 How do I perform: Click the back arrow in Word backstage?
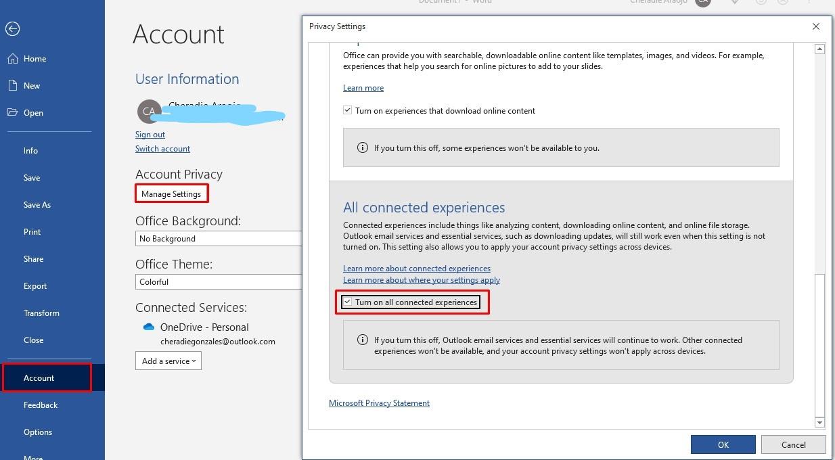pyautogui.click(x=12, y=28)
